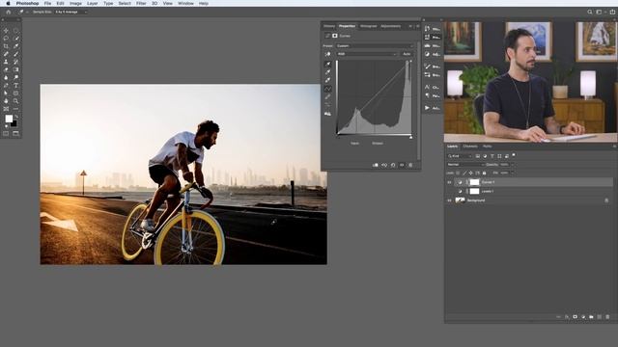Show the hidden Levels 1 layer
618x347 pixels.
point(449,191)
